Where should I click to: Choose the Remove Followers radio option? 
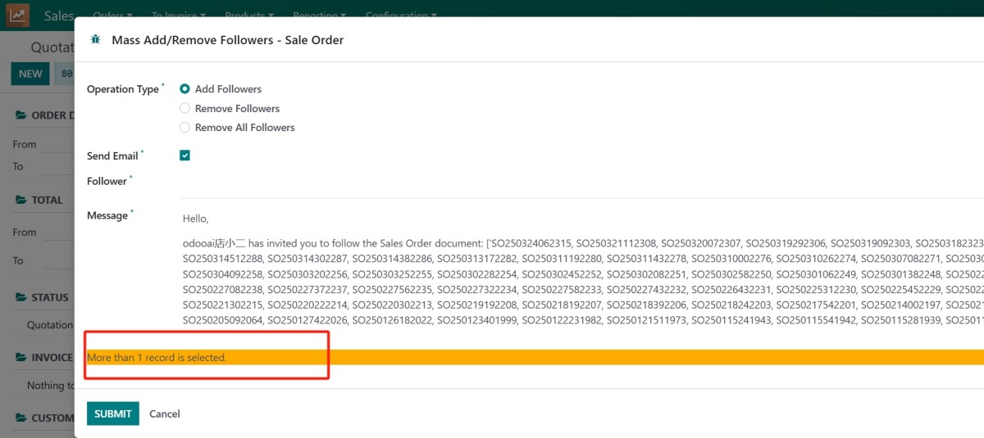[x=184, y=108]
